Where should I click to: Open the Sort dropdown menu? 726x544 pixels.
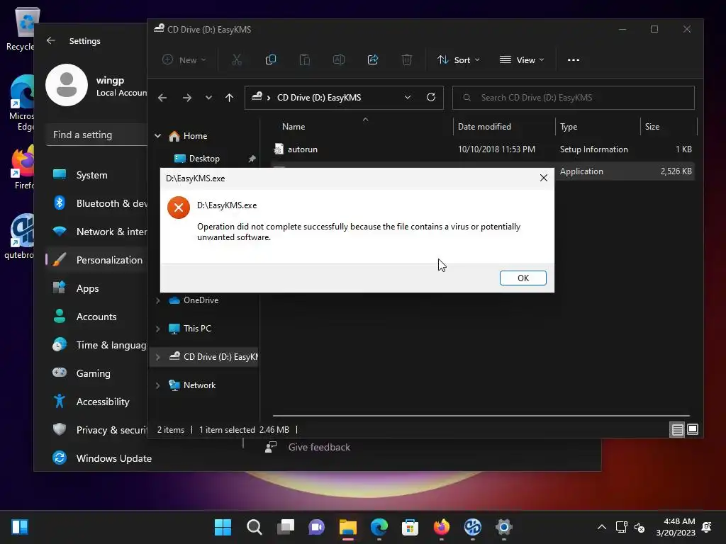459,59
